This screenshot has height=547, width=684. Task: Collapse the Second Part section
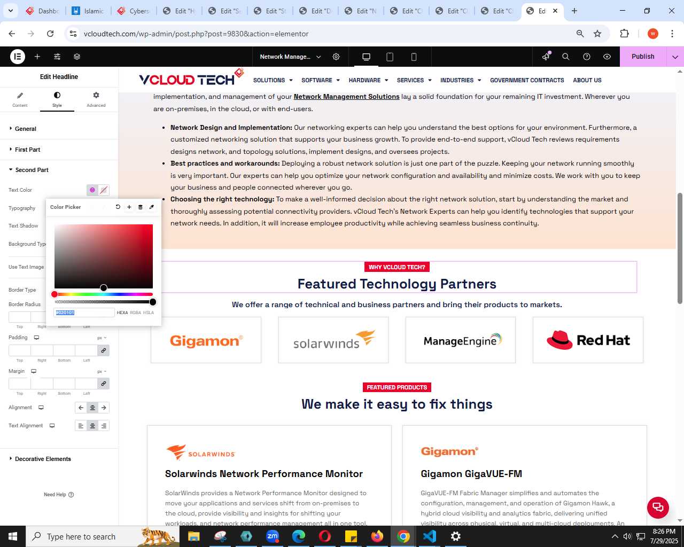[x=59, y=170]
